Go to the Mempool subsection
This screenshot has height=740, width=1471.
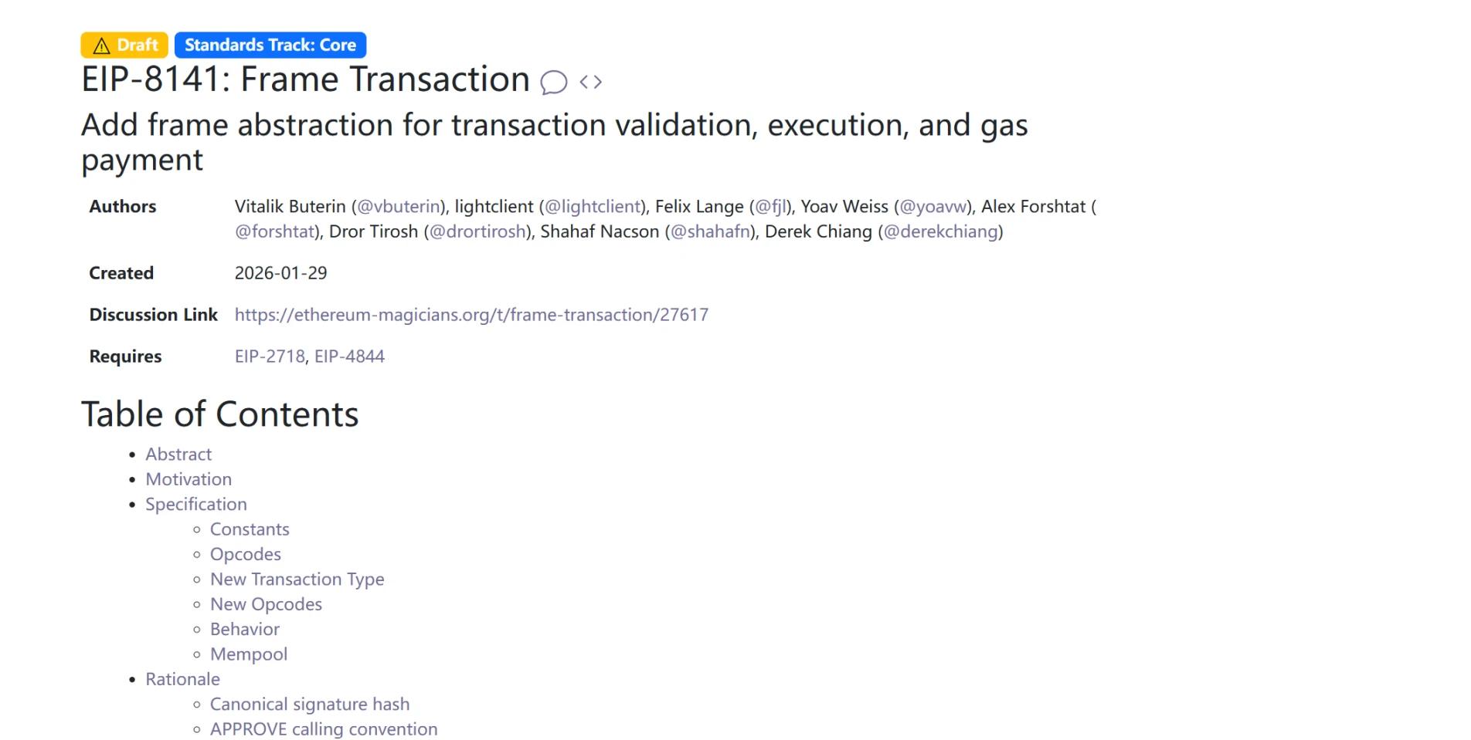(249, 654)
